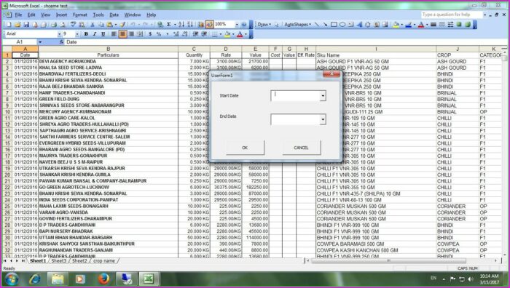Select the Rectangle drawing tool

(x=334, y=24)
